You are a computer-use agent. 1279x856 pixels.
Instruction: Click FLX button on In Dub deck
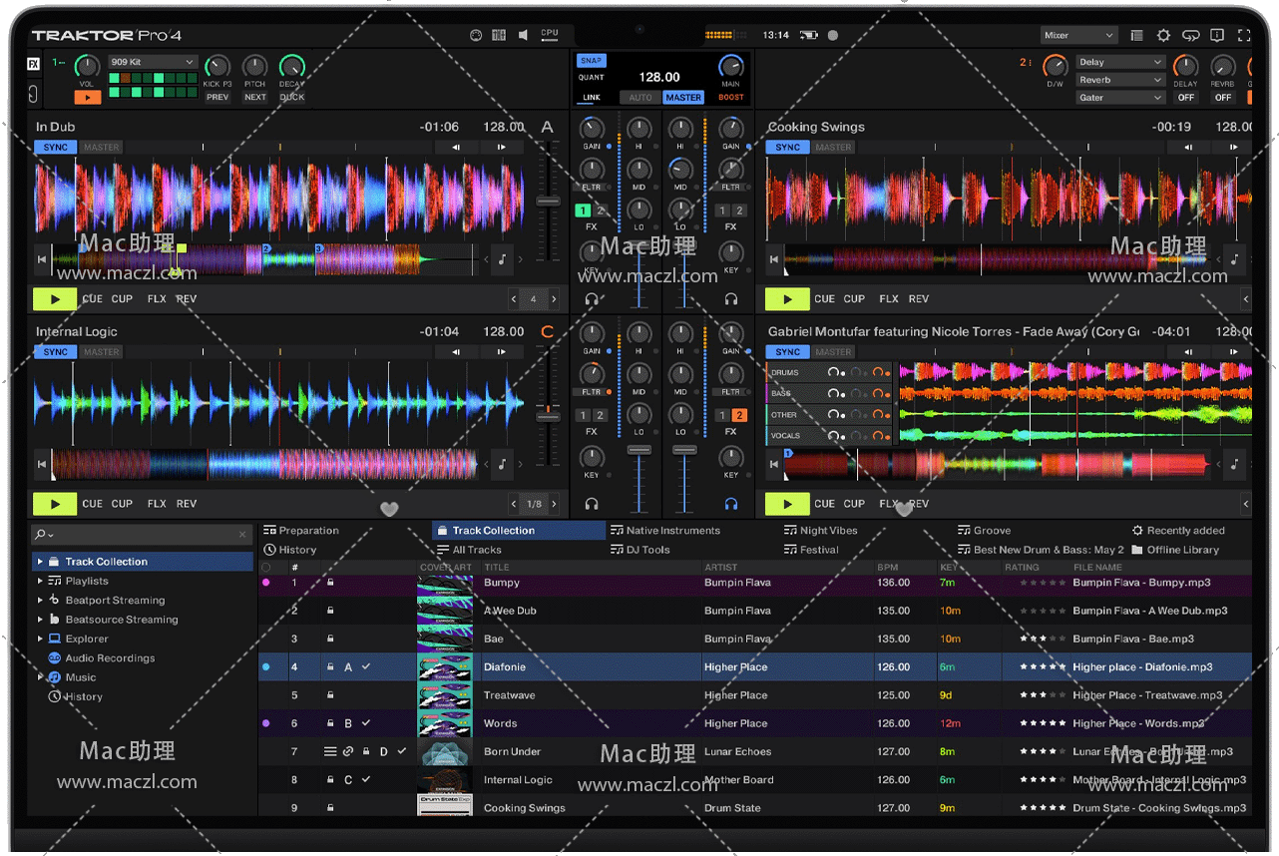[x=157, y=299]
